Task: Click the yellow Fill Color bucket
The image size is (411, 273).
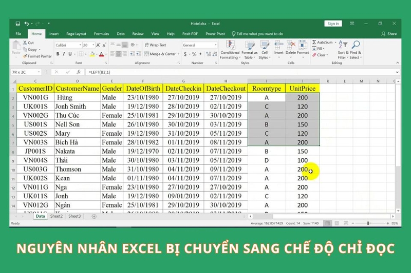Action: pos(92,54)
